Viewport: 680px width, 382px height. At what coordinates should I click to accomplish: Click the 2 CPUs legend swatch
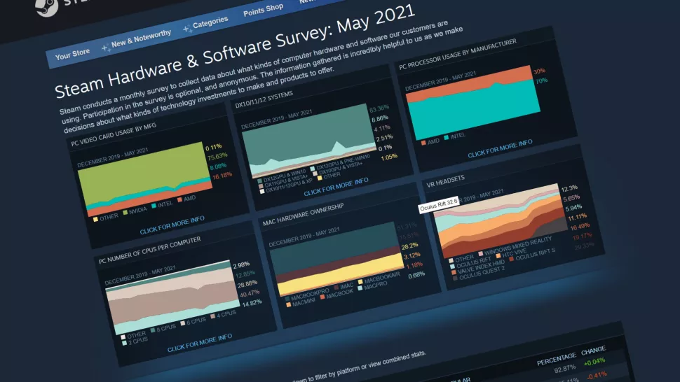point(125,343)
